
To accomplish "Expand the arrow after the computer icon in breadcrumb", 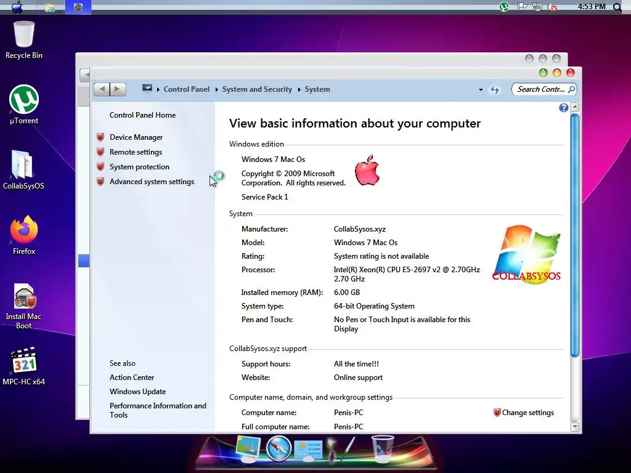I will click(x=158, y=89).
